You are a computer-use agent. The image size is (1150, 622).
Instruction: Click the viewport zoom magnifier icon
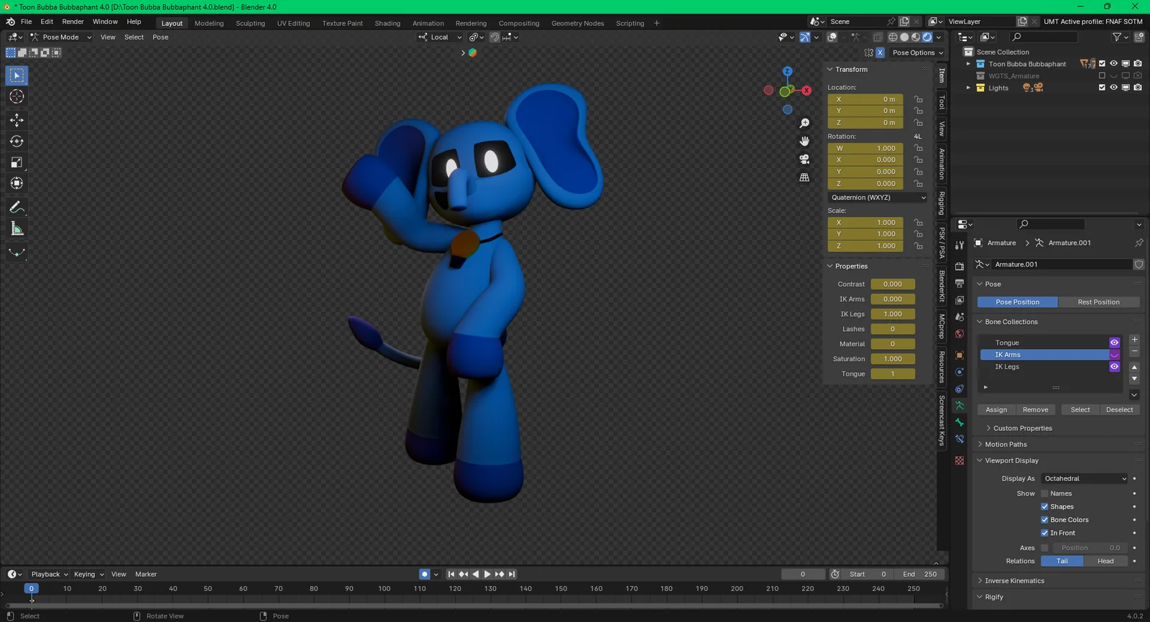(x=804, y=124)
